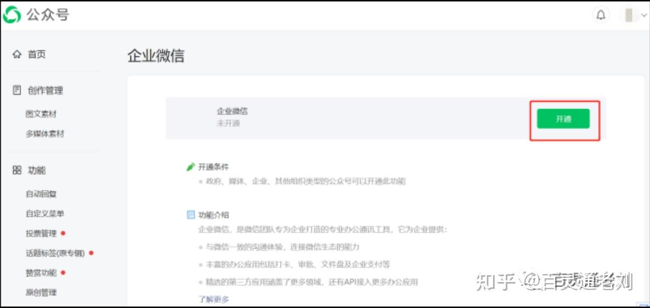This screenshot has height=308, width=650.
Task: Open the 创作管理 section
Action: (45, 91)
